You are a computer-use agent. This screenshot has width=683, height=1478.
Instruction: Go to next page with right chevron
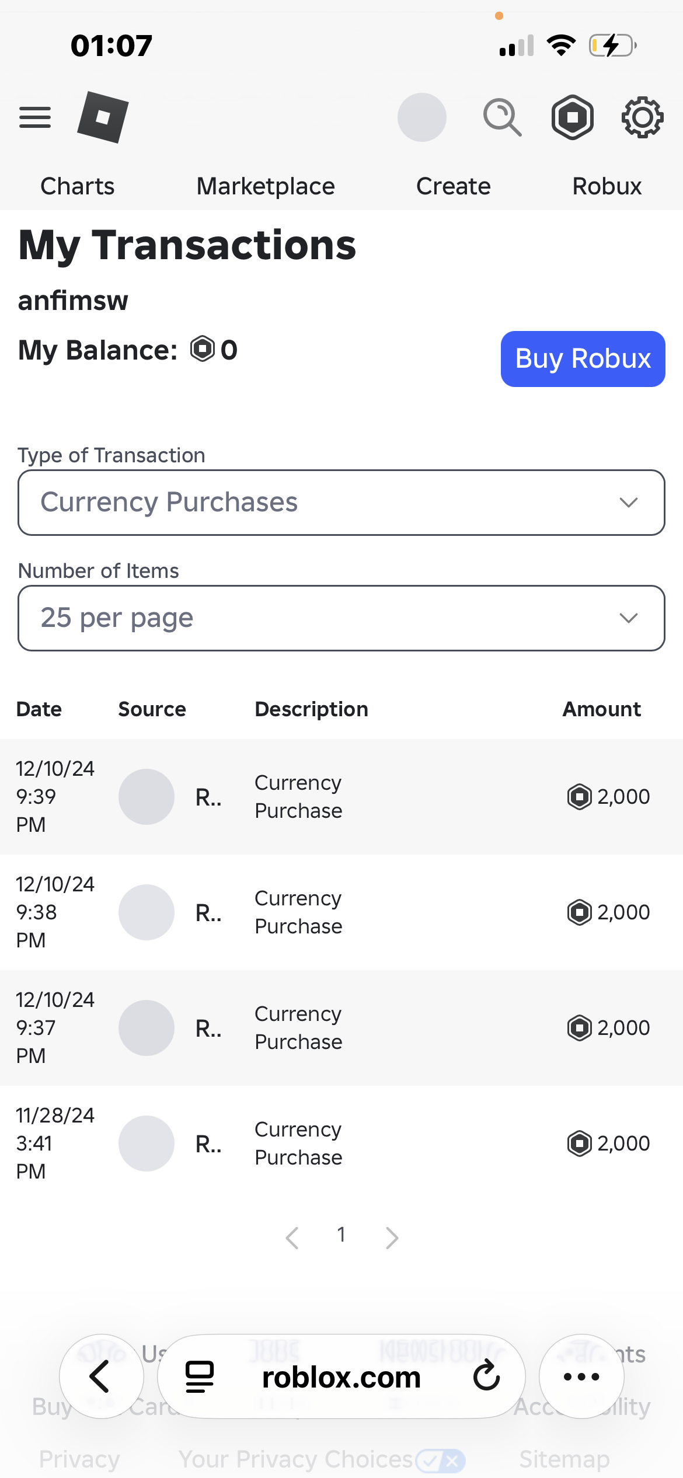[x=392, y=1238]
